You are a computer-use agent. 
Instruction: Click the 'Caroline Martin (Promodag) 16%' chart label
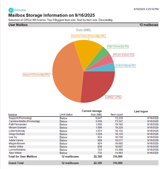click(x=88, y=36)
